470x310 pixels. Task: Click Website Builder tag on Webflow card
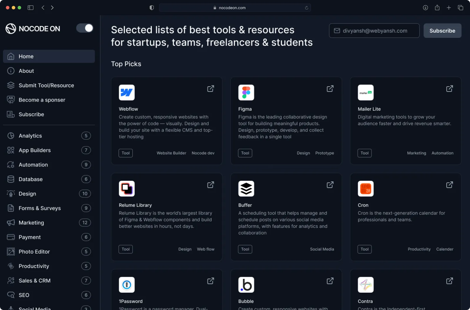[x=172, y=153]
